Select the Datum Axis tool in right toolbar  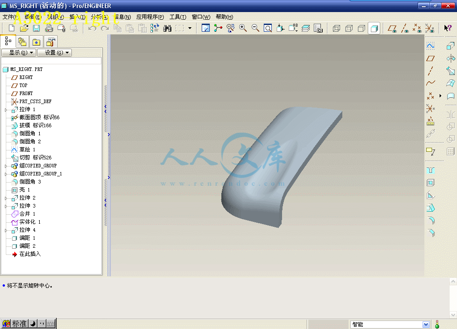pos(431,71)
